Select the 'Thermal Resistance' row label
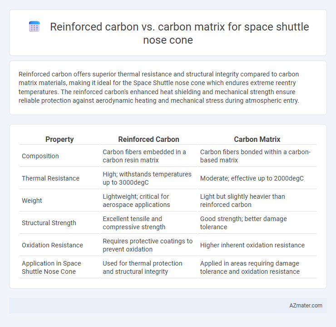Screen dimensions: 336x327 [x=50, y=178]
